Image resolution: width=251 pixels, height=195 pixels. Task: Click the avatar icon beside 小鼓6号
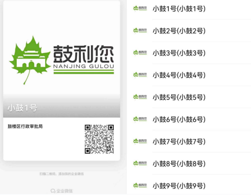[140, 119]
